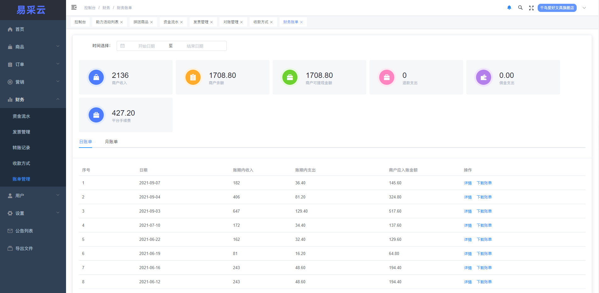Click the purple commission wallet icon

click(x=484, y=77)
